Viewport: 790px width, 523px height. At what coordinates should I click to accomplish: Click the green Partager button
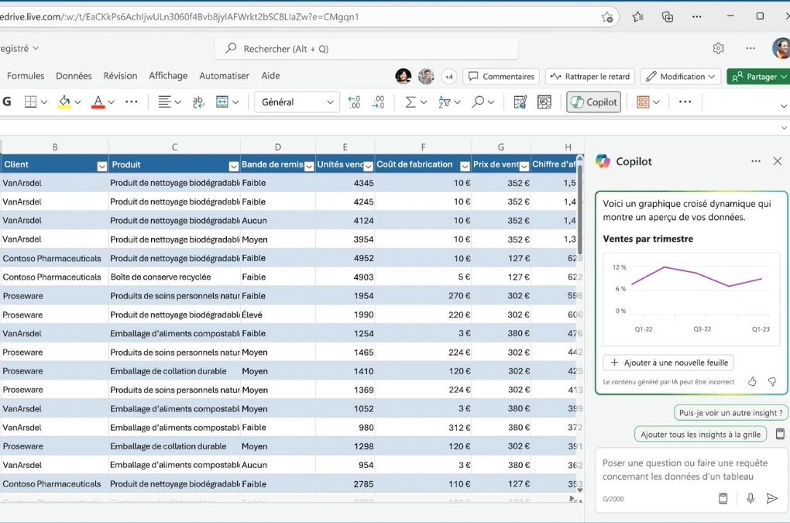(757, 77)
